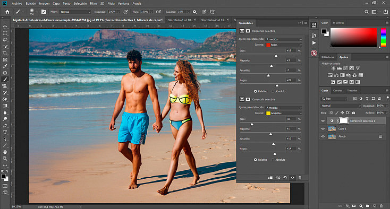The image size is (390, 209).
Task: Add layer style fx icon
Action: 347,206
